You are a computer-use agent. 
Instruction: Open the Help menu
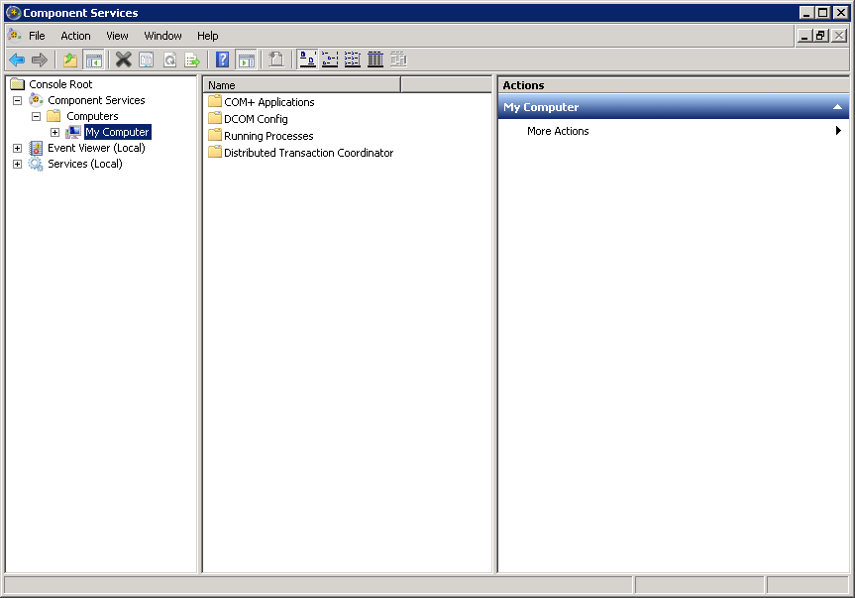tap(208, 36)
